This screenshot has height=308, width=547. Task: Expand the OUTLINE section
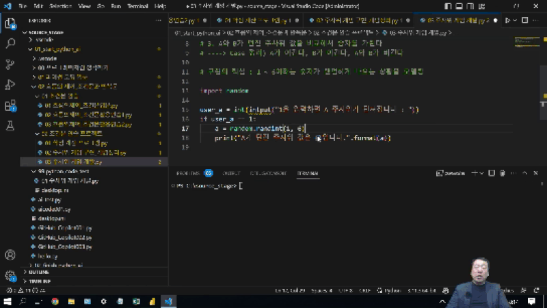[40, 272]
